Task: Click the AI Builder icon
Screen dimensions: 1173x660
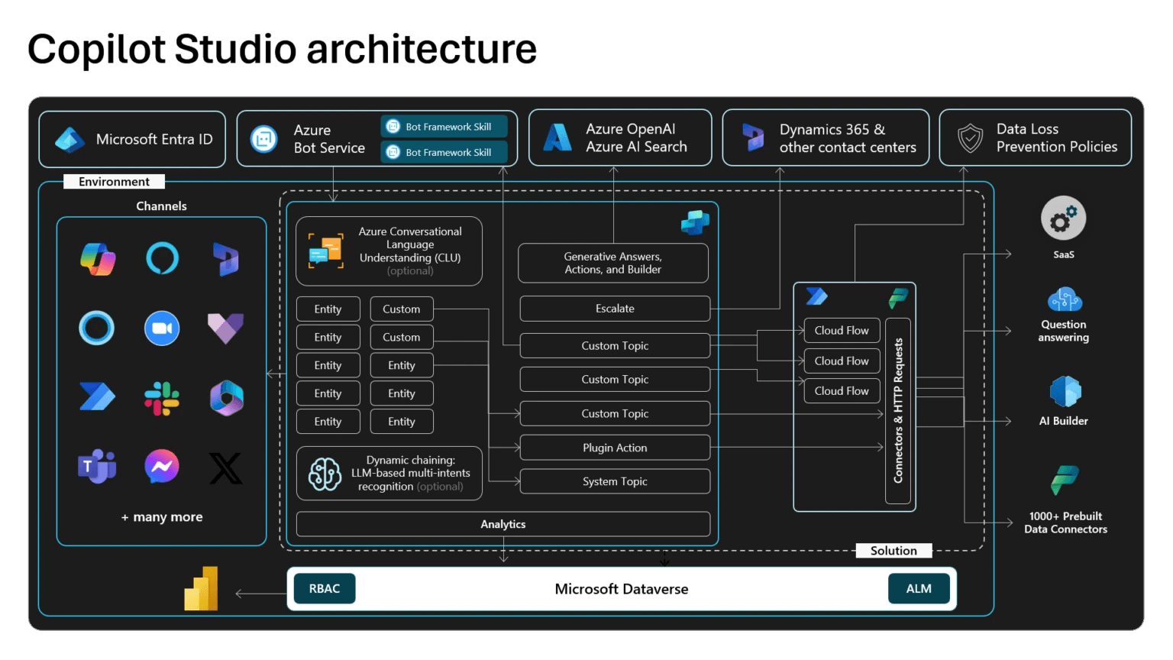Action: 1065,392
